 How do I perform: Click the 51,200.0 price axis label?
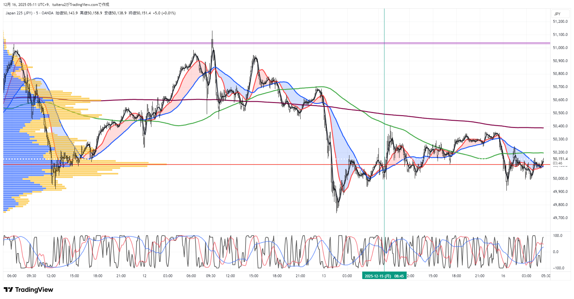[560, 22]
